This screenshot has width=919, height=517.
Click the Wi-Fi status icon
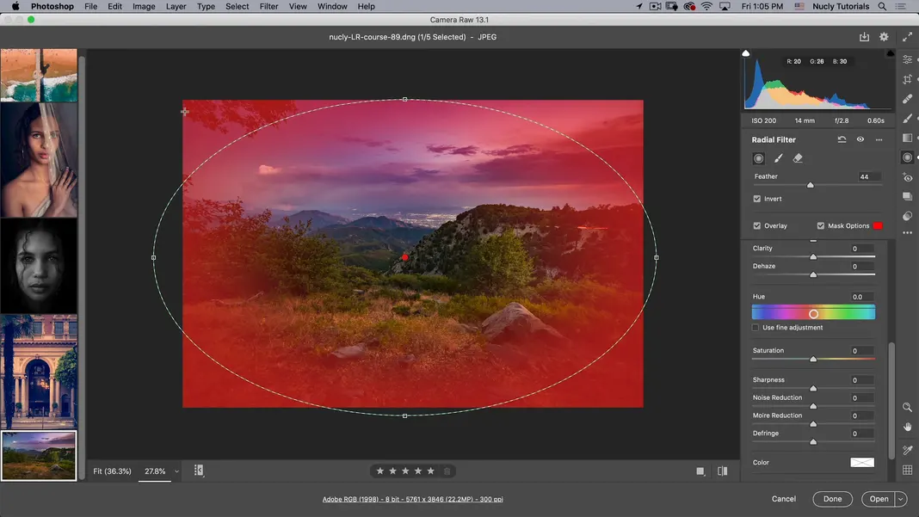click(x=706, y=6)
